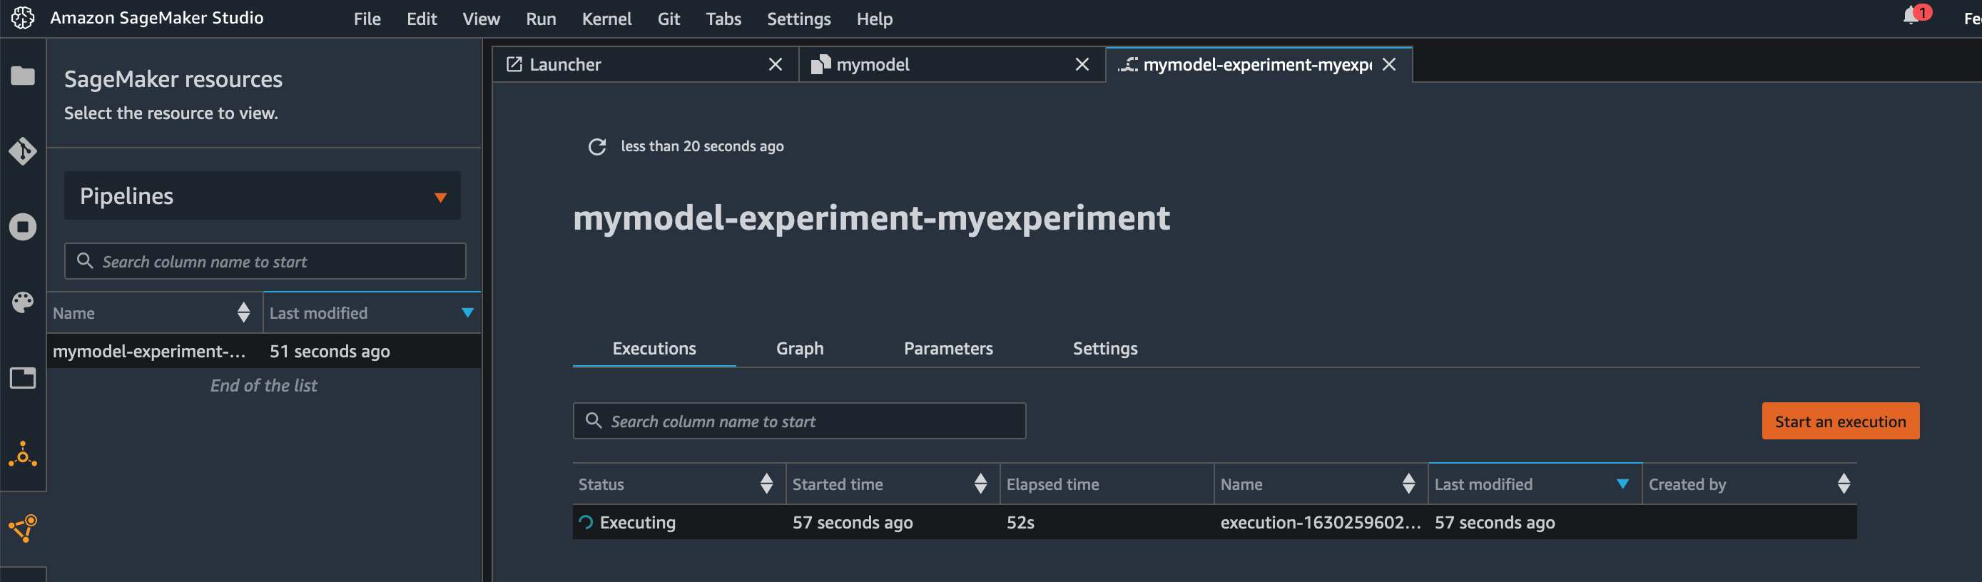Toggle Last modified sort in executions table
Viewport: 1982px width, 582px height.
(x=1622, y=484)
